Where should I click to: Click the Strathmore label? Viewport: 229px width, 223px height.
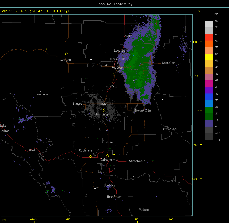(137, 161)
